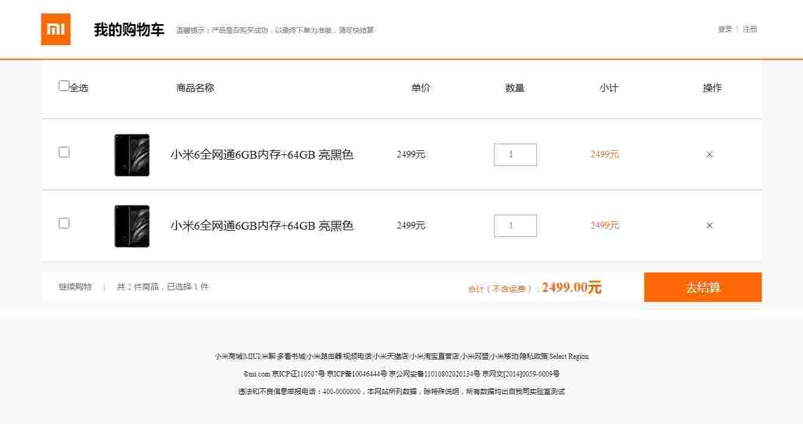Open the 注册 register link
Screen dimensions: 803x424
pyautogui.click(x=750, y=29)
